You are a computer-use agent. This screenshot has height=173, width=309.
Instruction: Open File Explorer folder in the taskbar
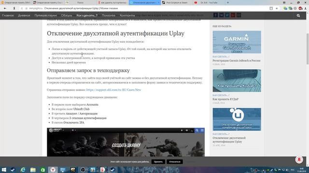click(33, 170)
